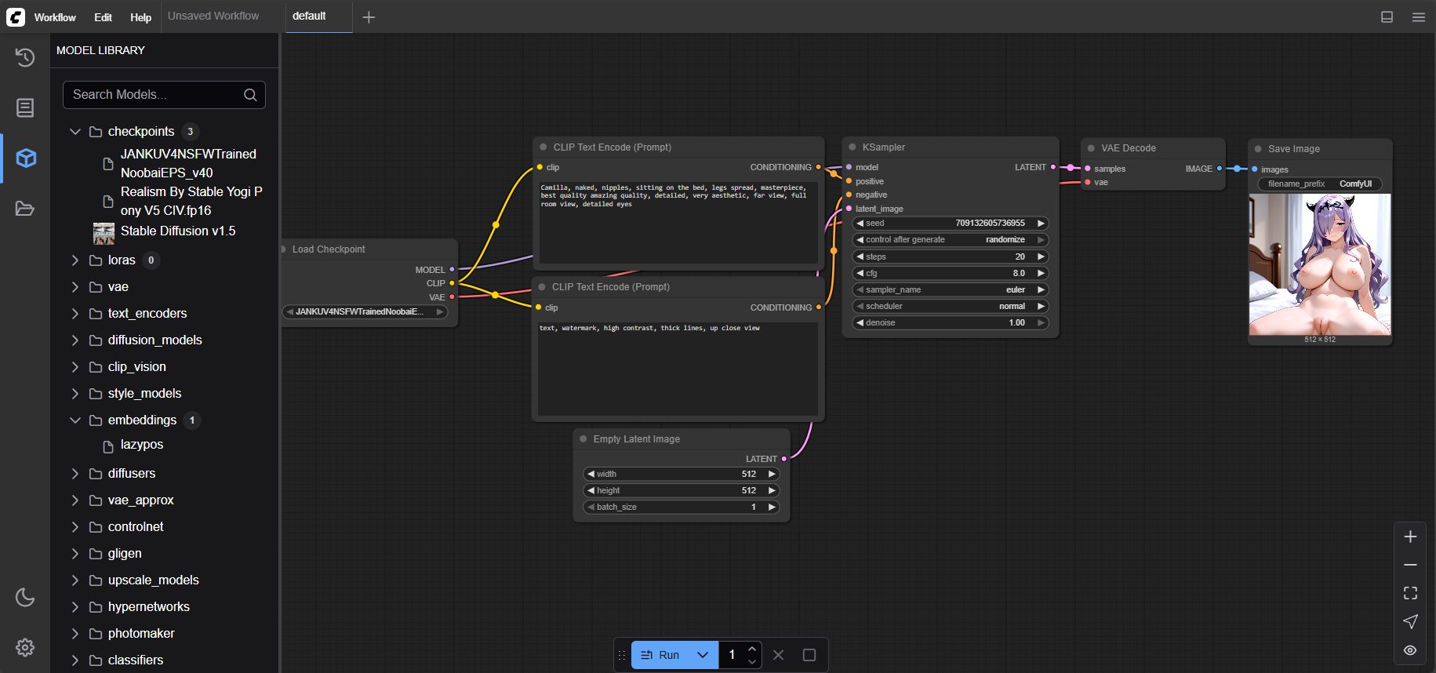Cancel current run with X icon
This screenshot has width=1436, height=673.
(778, 655)
